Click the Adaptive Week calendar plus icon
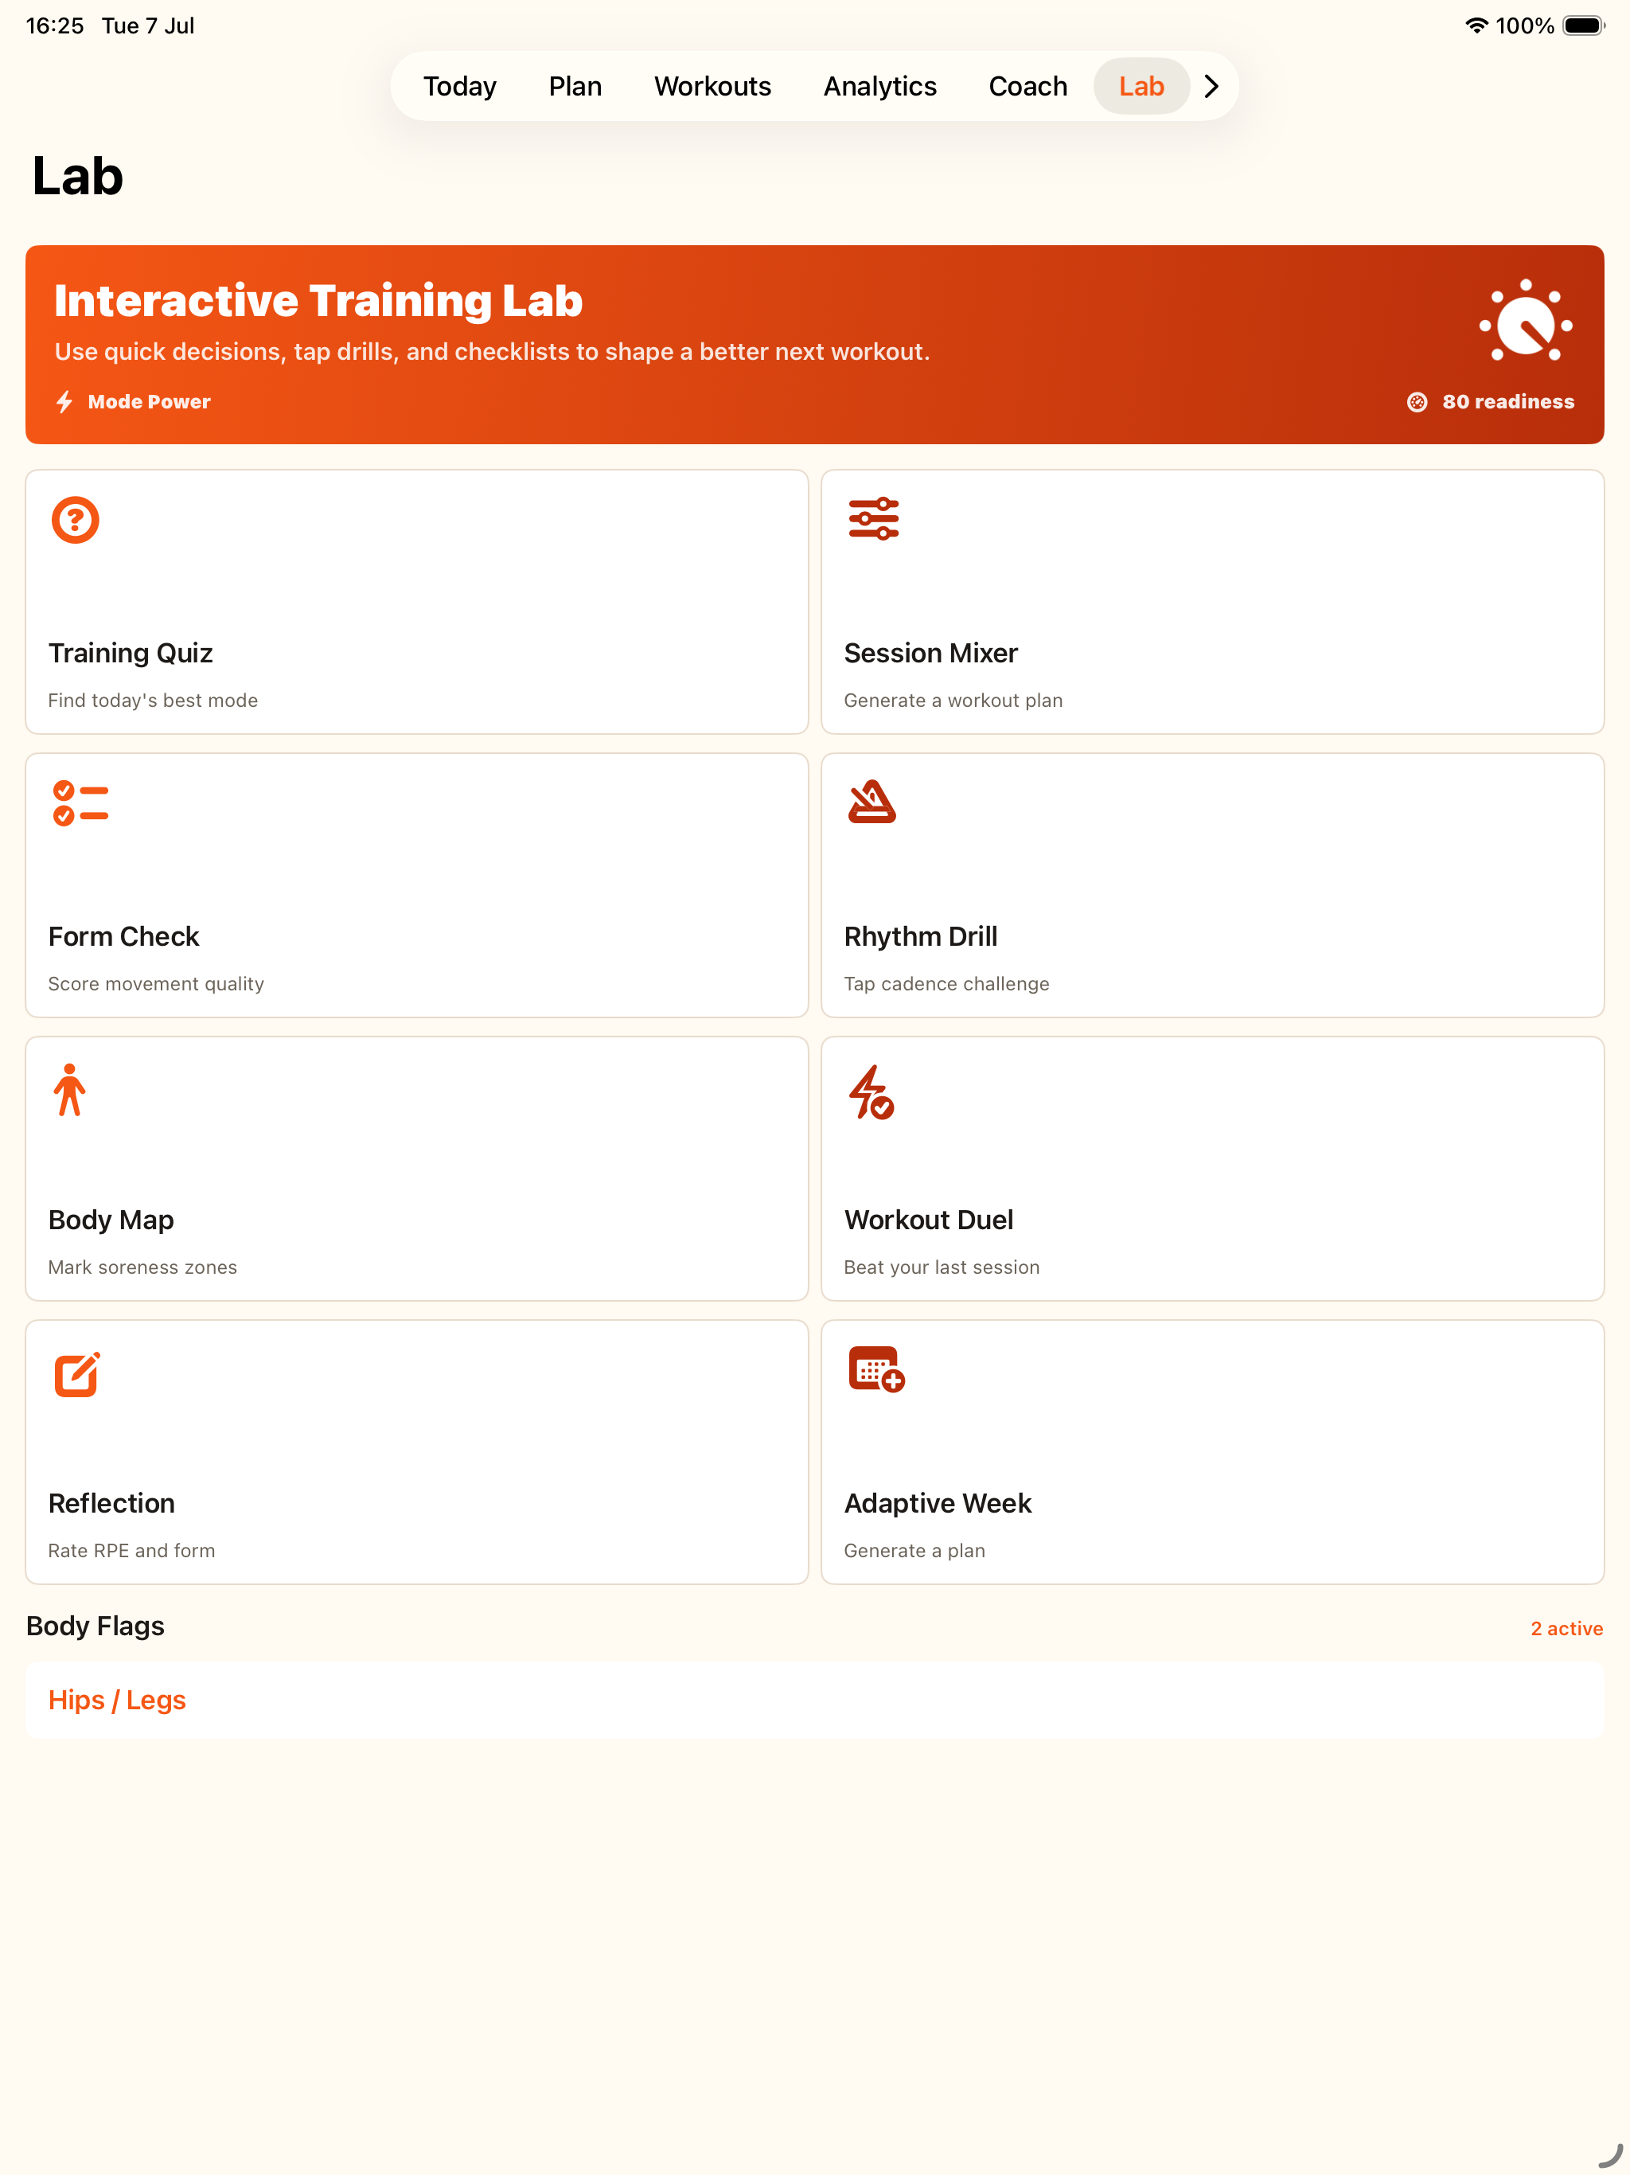Viewport: 1630px width, 2175px height. (876, 1369)
